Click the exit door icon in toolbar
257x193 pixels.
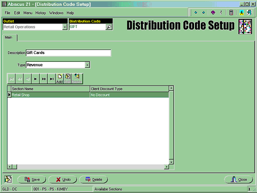click(x=249, y=13)
